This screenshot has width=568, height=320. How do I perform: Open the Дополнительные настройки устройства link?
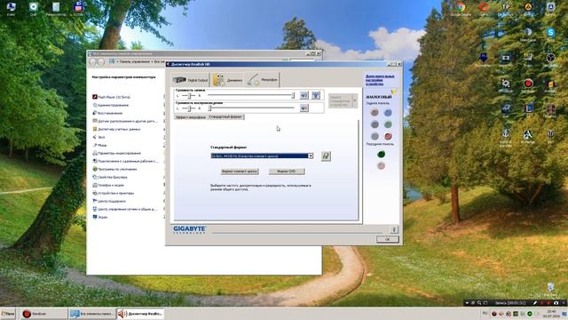[x=380, y=80]
